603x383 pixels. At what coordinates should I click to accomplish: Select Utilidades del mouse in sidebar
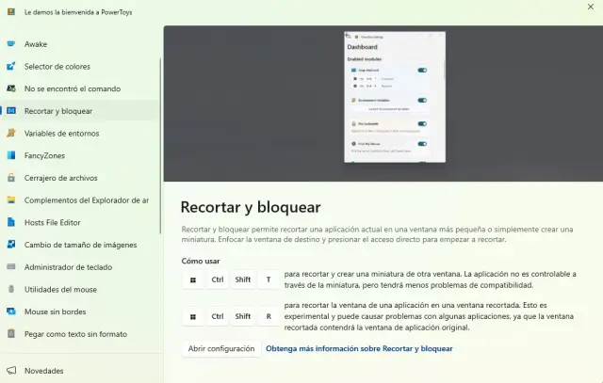click(x=60, y=289)
